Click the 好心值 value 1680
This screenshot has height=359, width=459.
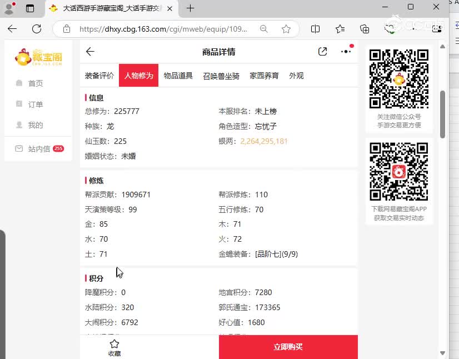click(x=256, y=322)
